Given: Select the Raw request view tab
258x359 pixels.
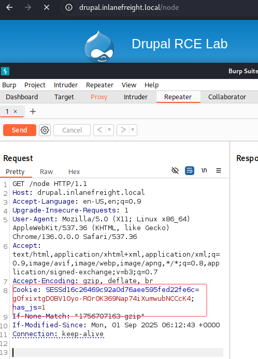Looking at the screenshot, I should coord(46,172).
